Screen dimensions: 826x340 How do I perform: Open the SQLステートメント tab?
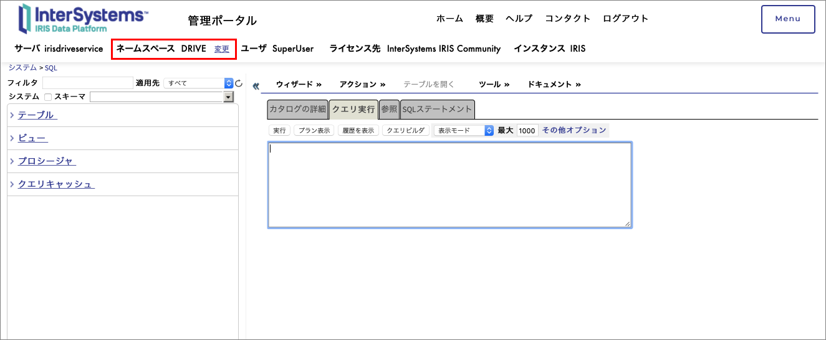pyautogui.click(x=438, y=109)
